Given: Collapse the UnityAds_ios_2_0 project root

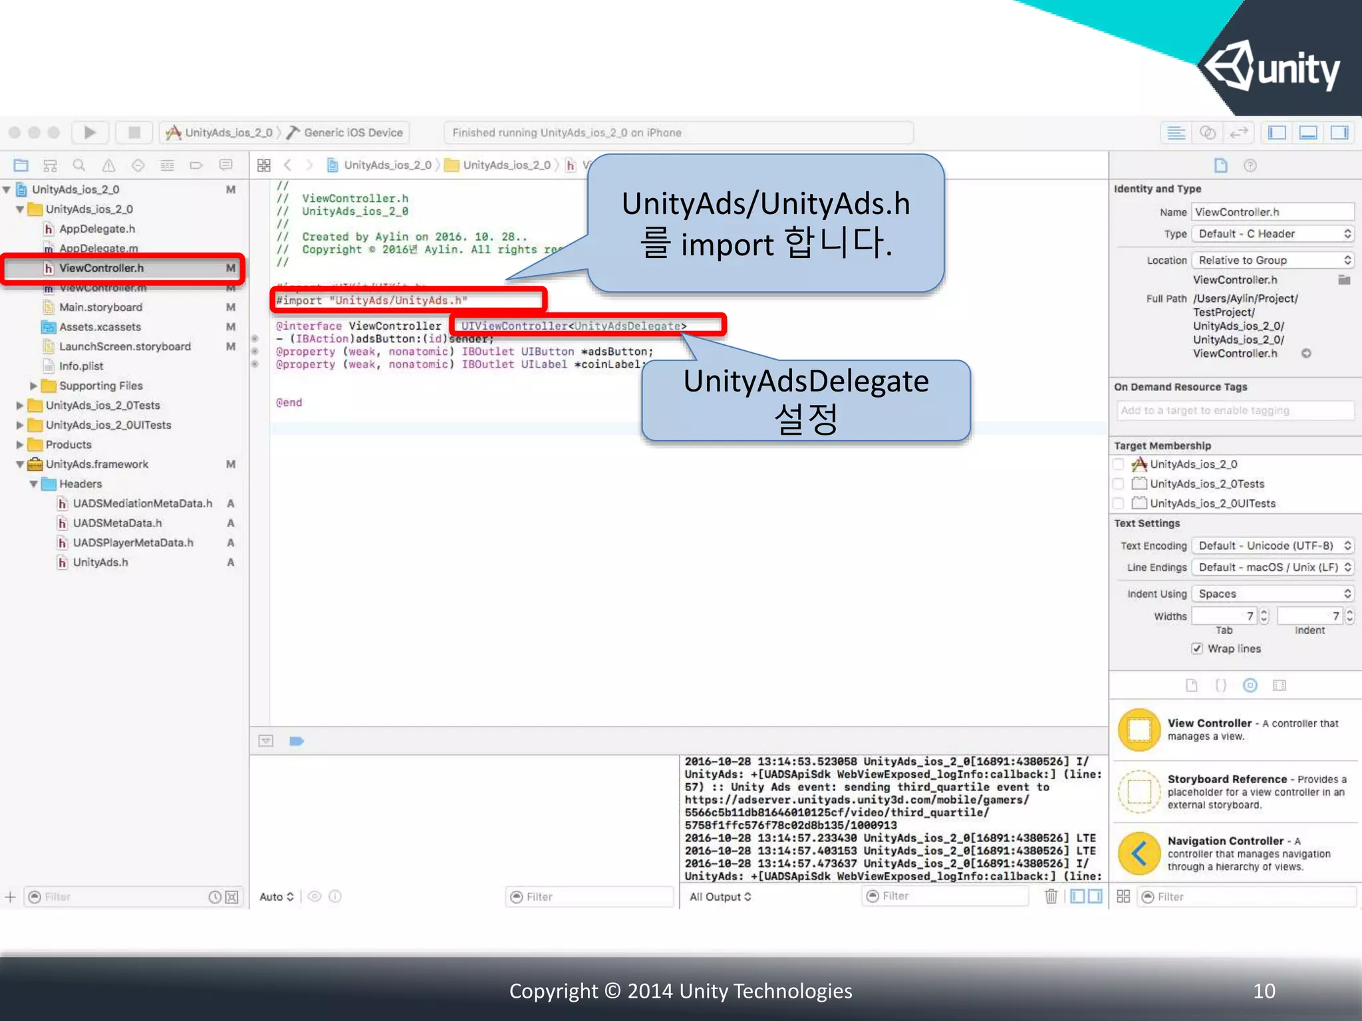Looking at the screenshot, I should (7, 190).
